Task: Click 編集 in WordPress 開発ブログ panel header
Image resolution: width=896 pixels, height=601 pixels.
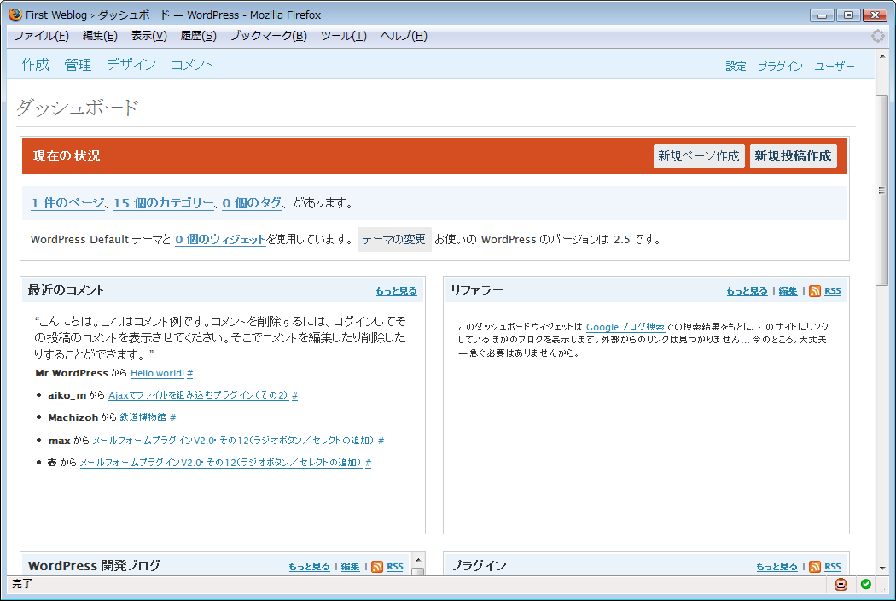Action: pyautogui.click(x=350, y=567)
